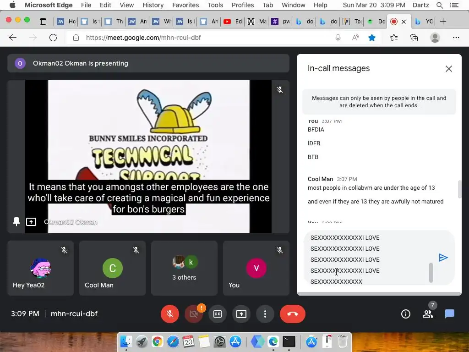Open the Profiles menu

click(x=243, y=5)
